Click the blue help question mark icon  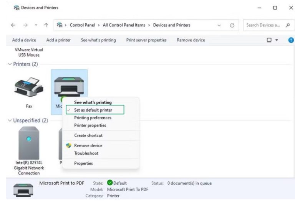point(291,40)
